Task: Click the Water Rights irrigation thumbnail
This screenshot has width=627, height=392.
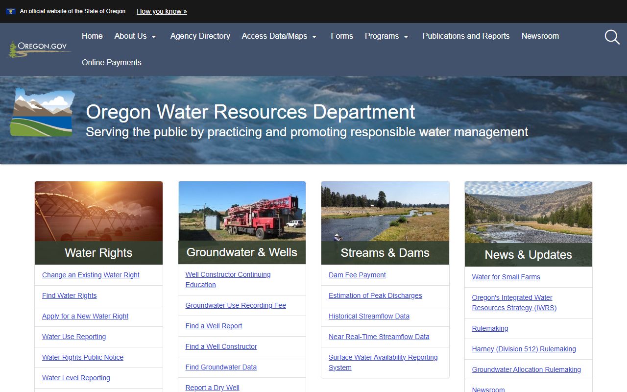Action: pyautogui.click(x=98, y=211)
